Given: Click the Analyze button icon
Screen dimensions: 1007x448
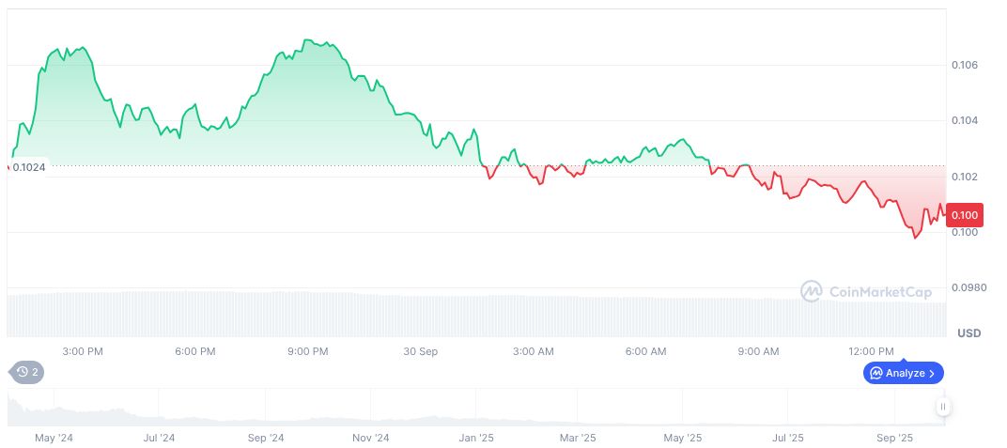Looking at the screenshot, I should (876, 373).
